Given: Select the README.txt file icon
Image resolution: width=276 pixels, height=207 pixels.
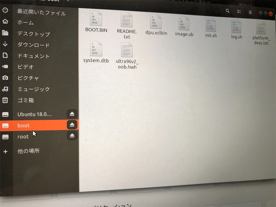Looking at the screenshot, I should click(127, 20).
